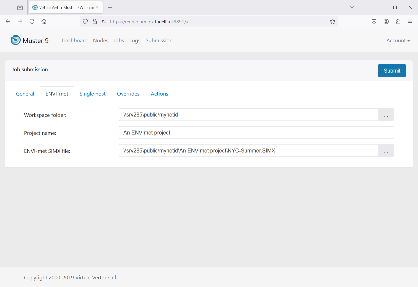Expand the Account dropdown menu
The width and height of the screenshot is (418, 287).
tap(398, 40)
